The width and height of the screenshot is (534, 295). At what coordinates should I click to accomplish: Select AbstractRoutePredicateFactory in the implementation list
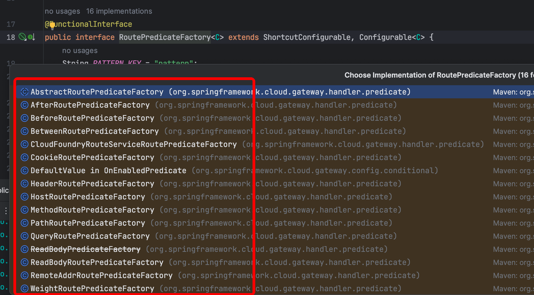(x=275, y=92)
